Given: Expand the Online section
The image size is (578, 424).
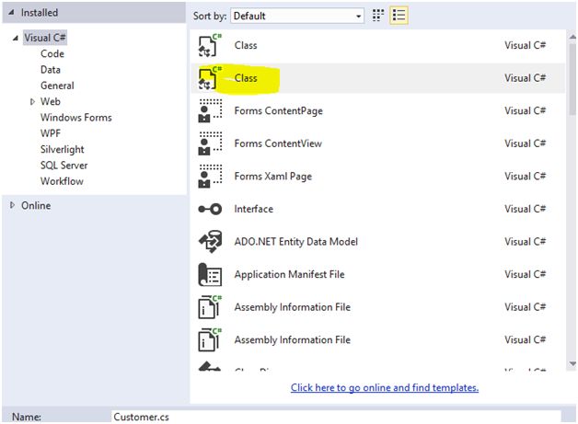Looking at the screenshot, I should pos(12,205).
